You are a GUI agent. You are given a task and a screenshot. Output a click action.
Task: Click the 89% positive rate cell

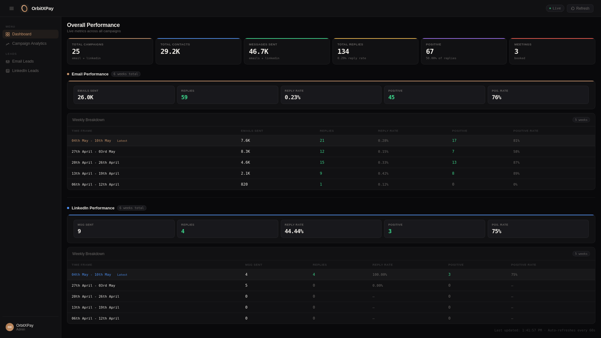[x=516, y=174]
